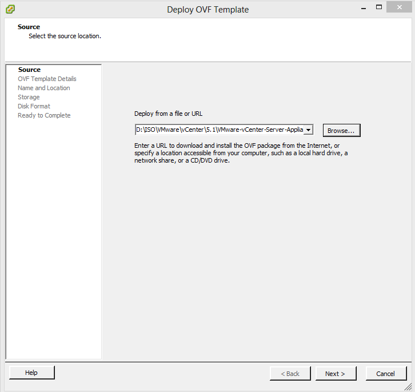Select the OVF Template Details step
The height and width of the screenshot is (392, 415).
pyautogui.click(x=47, y=79)
